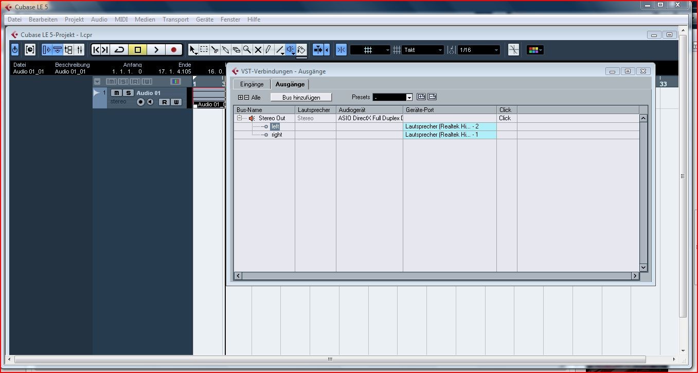
Task: Mute the Audio 01 track
Action: click(x=117, y=93)
